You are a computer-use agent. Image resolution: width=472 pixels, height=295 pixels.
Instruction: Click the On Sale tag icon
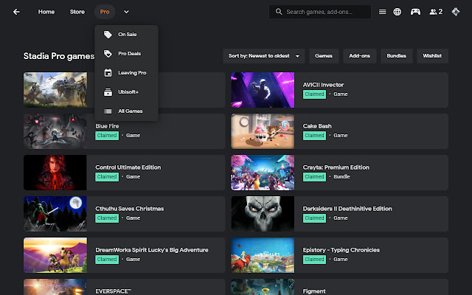pyautogui.click(x=108, y=35)
